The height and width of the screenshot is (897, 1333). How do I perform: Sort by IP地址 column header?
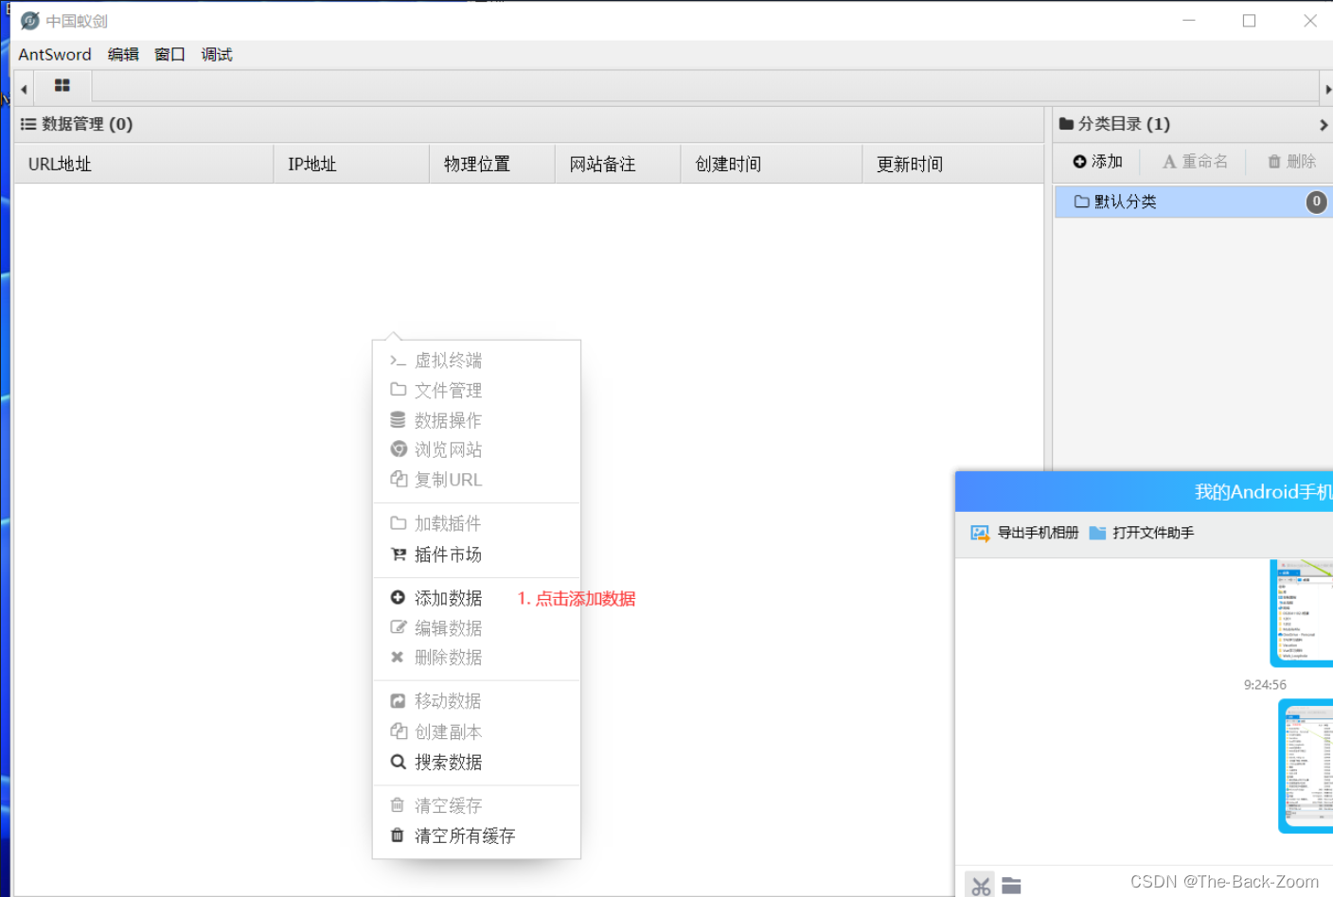pos(351,164)
